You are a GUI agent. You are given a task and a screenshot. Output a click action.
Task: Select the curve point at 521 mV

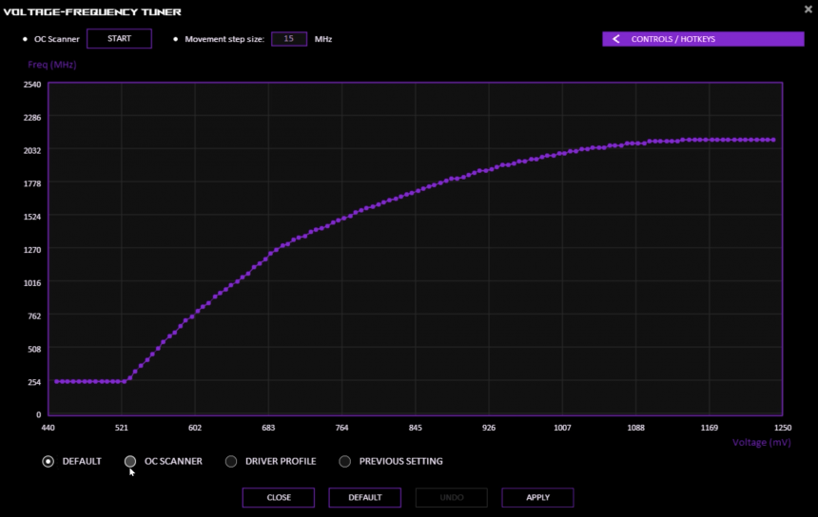(x=124, y=381)
